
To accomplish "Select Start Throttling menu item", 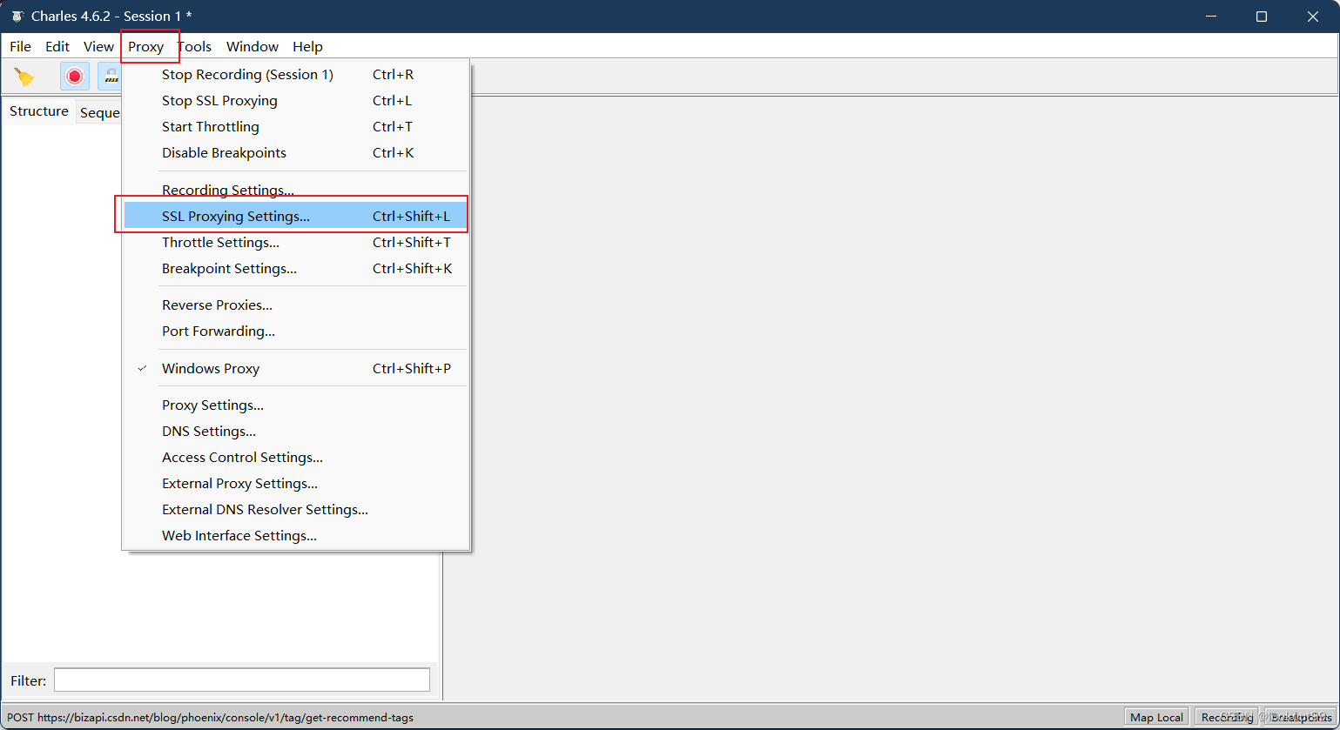I will 296,127.
